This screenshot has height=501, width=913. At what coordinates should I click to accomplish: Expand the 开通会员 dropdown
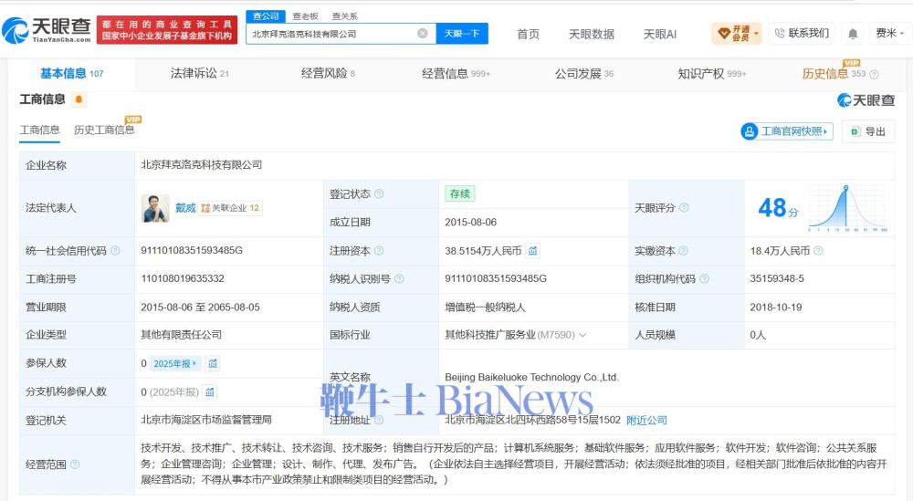[x=737, y=34]
